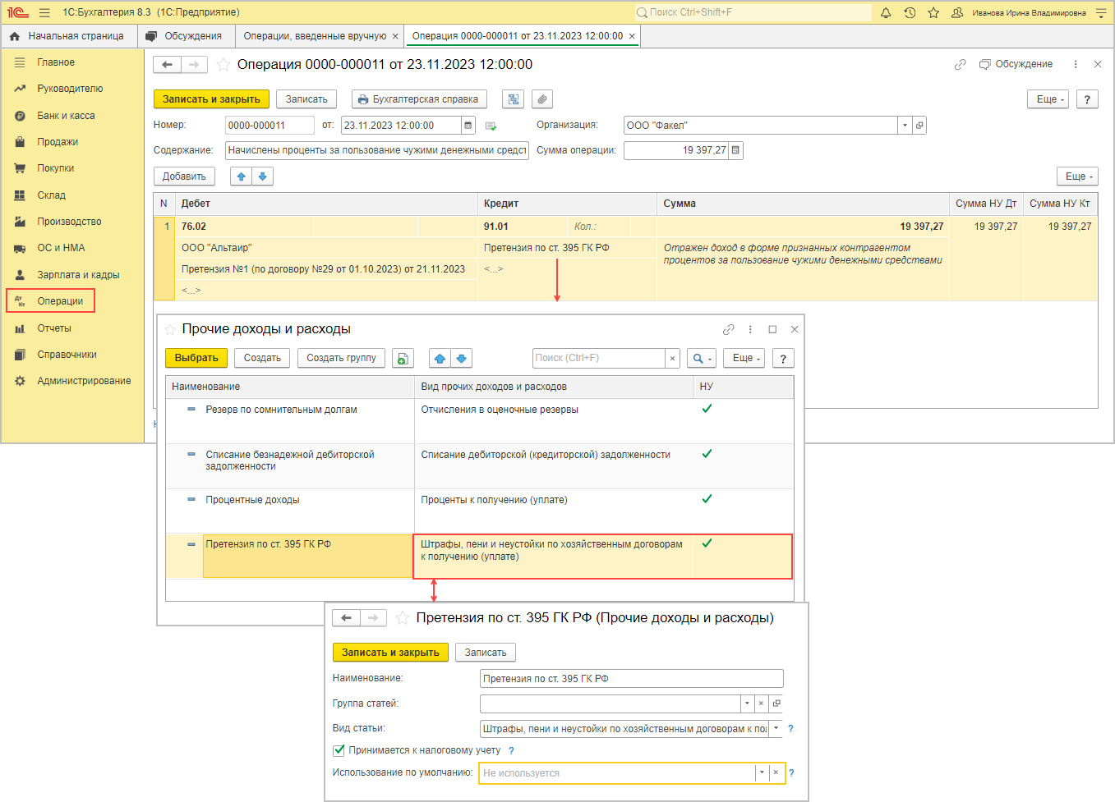Open the kebab menu of the operation form
The height and width of the screenshot is (802, 1115).
click(1076, 64)
